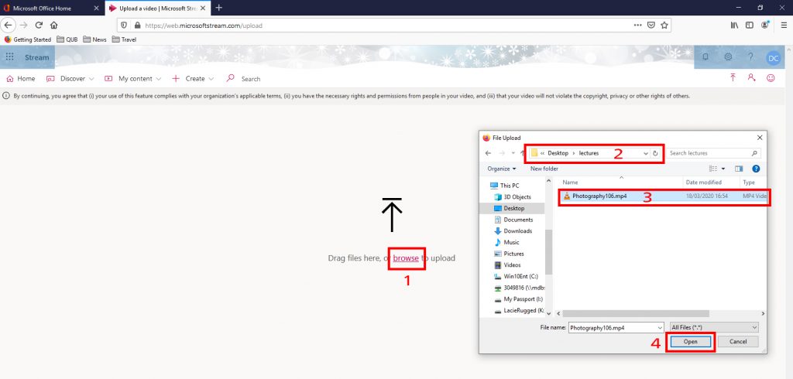The height and width of the screenshot is (379, 793).
Task: Open the File Upload dialog help icon
Action: pos(756,168)
